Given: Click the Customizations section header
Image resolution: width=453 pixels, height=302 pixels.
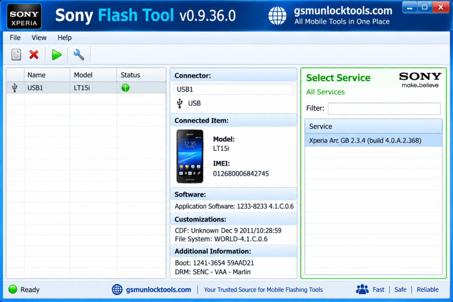Looking at the screenshot, I should (x=234, y=219).
